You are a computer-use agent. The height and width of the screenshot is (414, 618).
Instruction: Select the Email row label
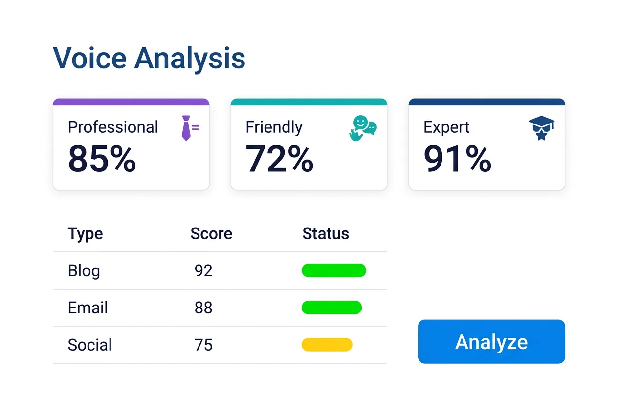88,308
